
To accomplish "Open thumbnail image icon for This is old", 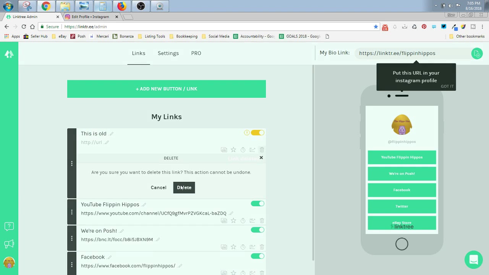I will [x=224, y=150].
